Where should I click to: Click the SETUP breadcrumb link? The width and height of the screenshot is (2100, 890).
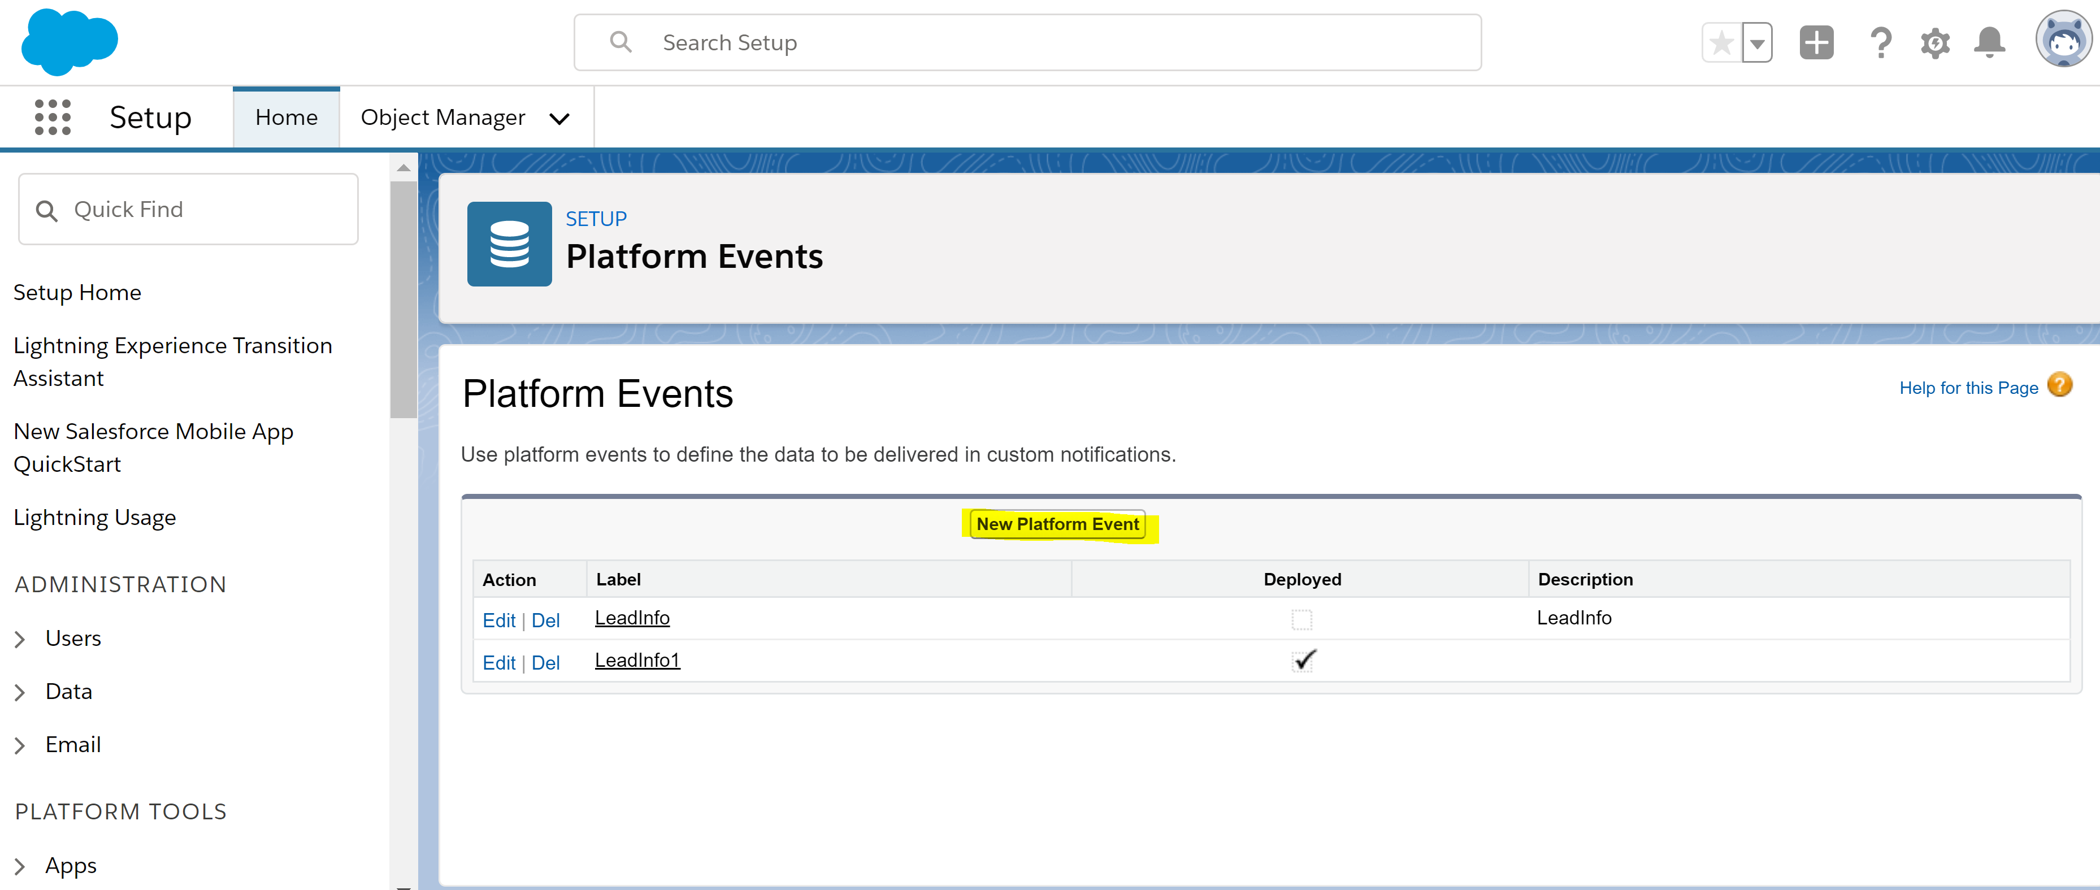pyautogui.click(x=596, y=219)
